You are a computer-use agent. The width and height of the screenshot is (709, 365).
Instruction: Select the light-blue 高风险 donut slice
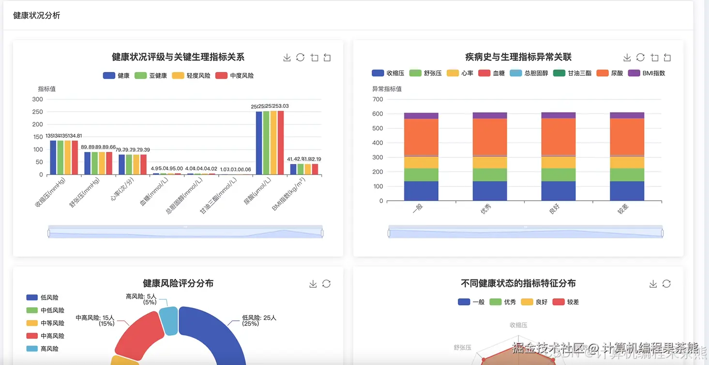pos(169,320)
